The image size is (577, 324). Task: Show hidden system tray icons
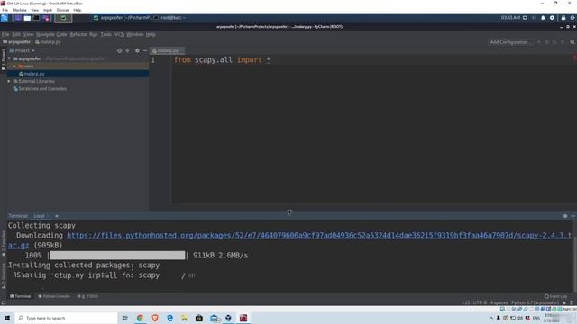[x=490, y=318]
